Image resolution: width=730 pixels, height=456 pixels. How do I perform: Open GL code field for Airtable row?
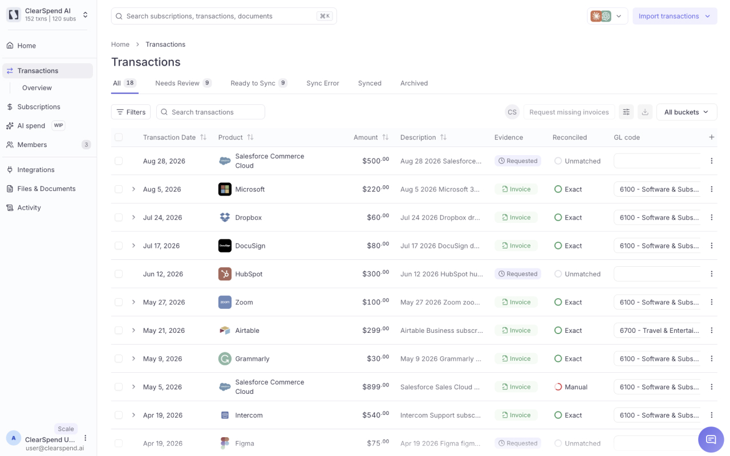pos(657,331)
